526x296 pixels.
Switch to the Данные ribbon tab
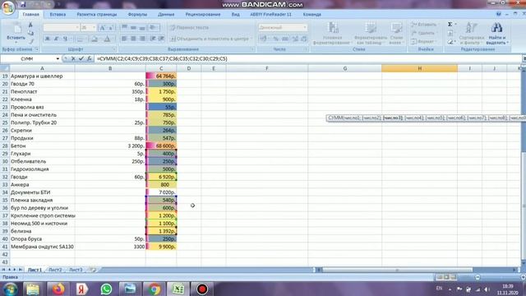(x=166, y=15)
